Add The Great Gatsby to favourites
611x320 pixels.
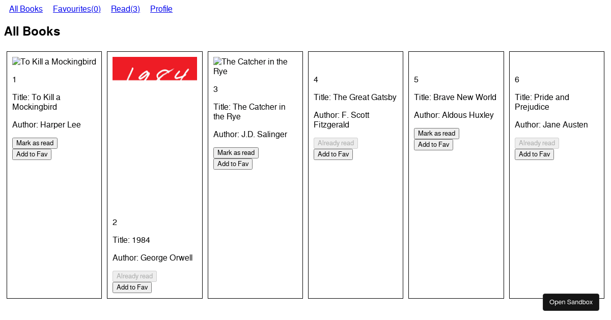[x=333, y=154]
